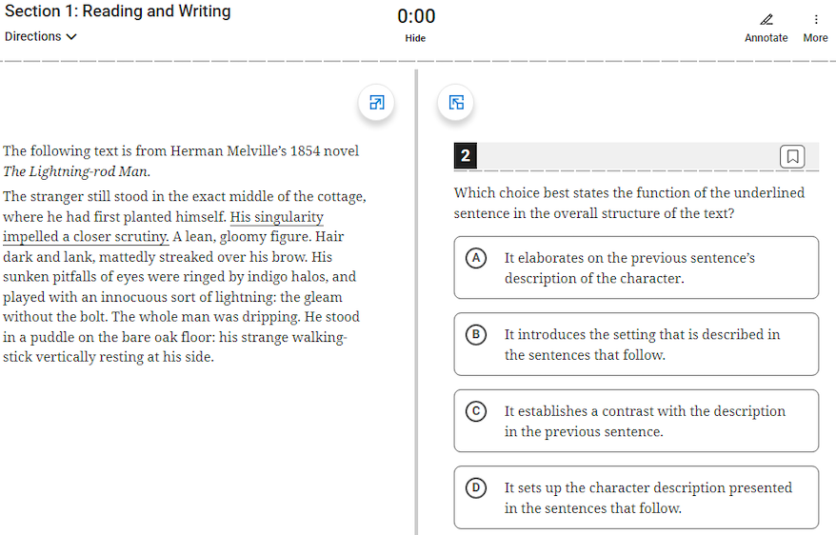The width and height of the screenshot is (836, 535).
Task: Open the More three-dot menu
Action: pos(815,19)
